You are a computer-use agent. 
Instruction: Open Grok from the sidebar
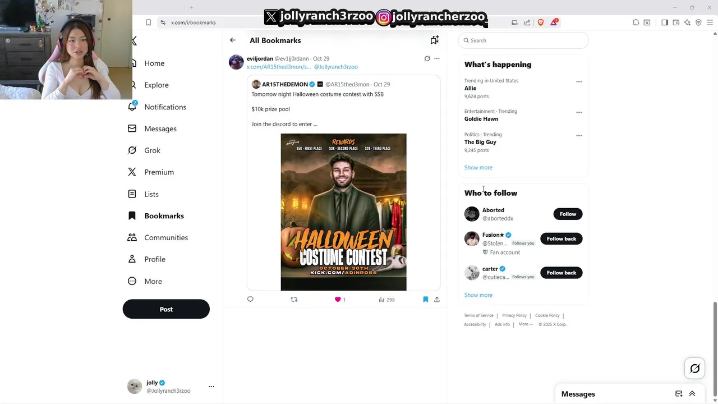pyautogui.click(x=152, y=150)
